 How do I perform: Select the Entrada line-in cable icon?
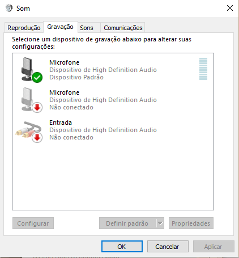pos(28,129)
